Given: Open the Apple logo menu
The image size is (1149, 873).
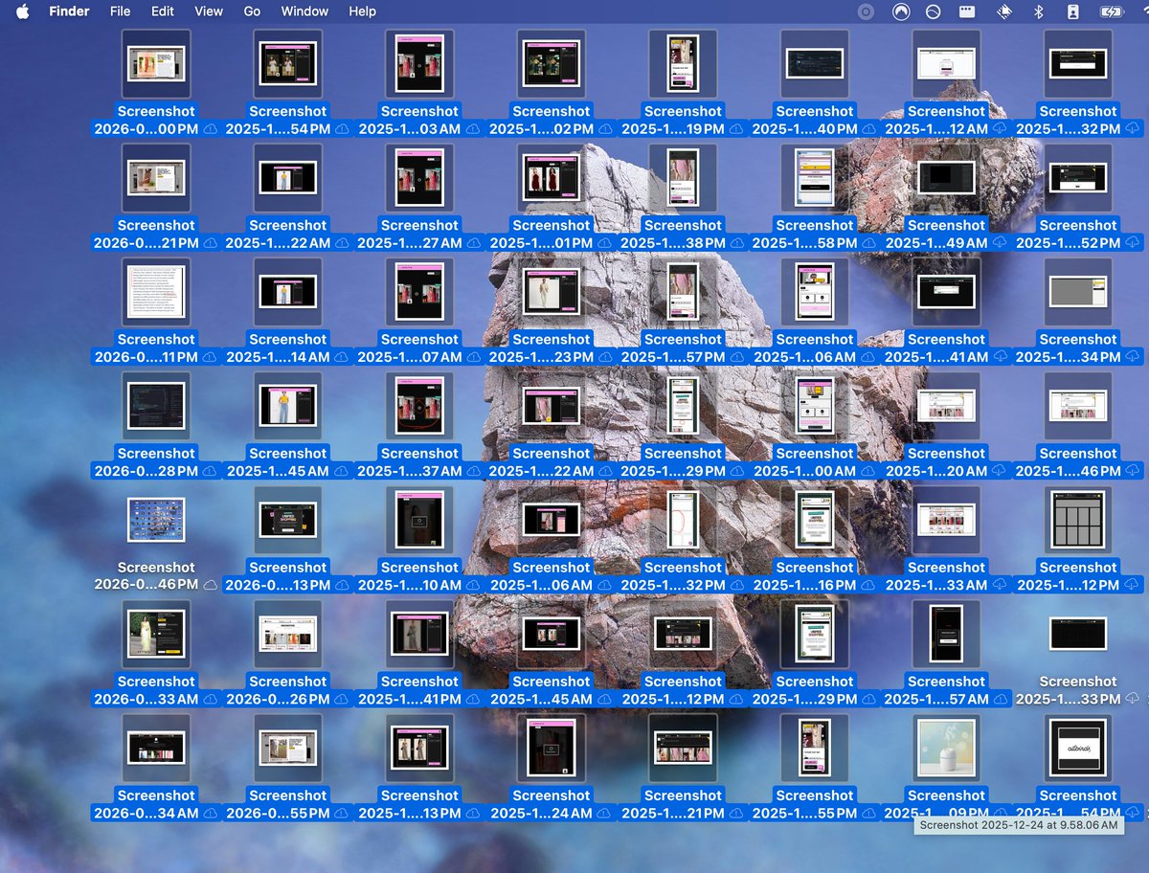Looking at the screenshot, I should 23,11.
